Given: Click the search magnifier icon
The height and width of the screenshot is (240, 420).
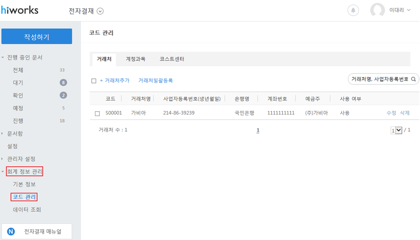Looking at the screenshot, I should click(x=413, y=79).
